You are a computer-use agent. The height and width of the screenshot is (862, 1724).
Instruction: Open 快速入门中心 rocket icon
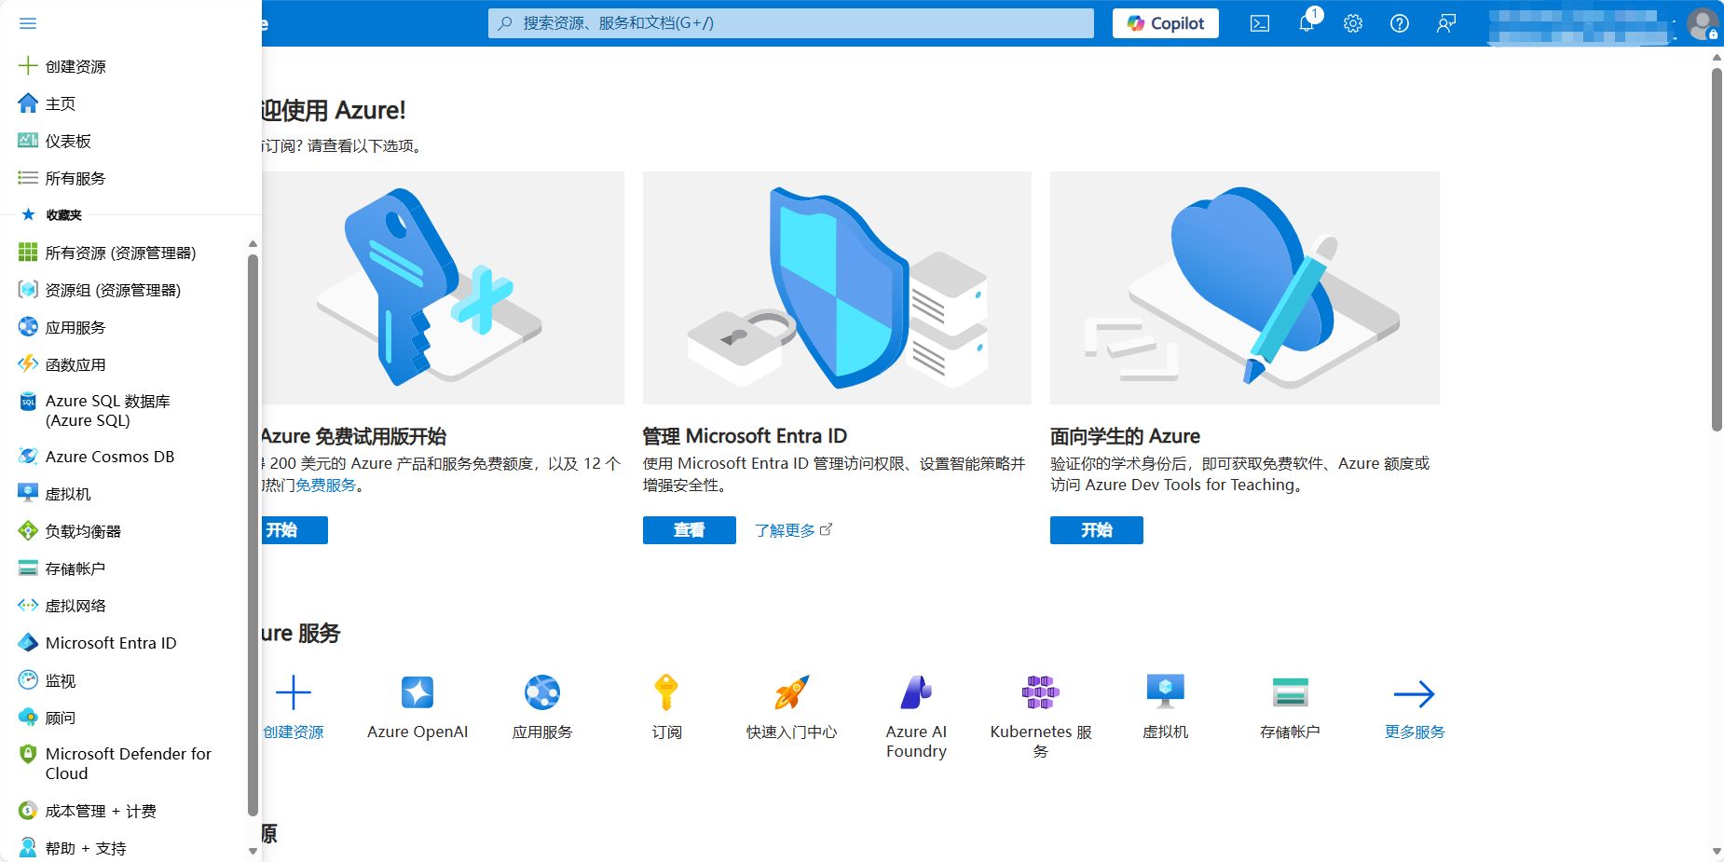point(791,693)
